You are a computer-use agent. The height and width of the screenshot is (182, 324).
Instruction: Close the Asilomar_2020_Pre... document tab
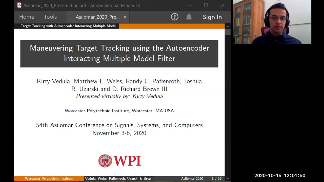125,17
